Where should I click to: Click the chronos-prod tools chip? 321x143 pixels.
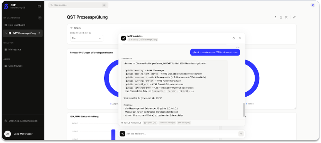tap(167, 123)
